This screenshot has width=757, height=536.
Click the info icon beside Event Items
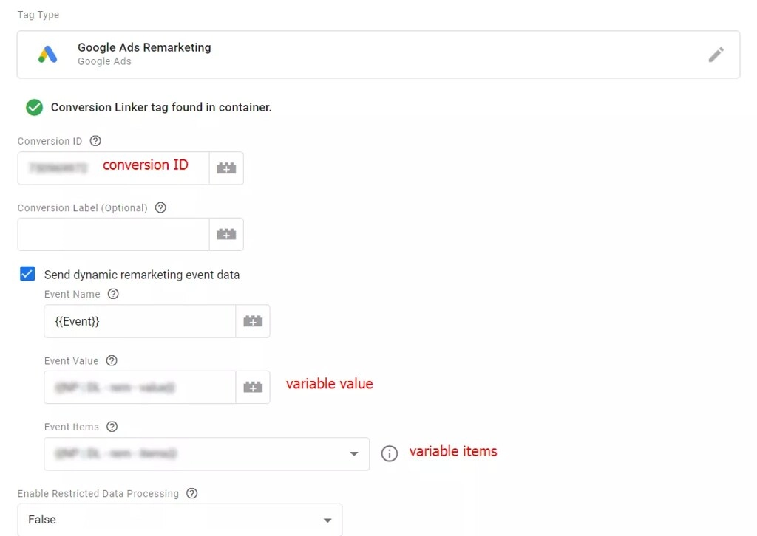[x=390, y=453]
